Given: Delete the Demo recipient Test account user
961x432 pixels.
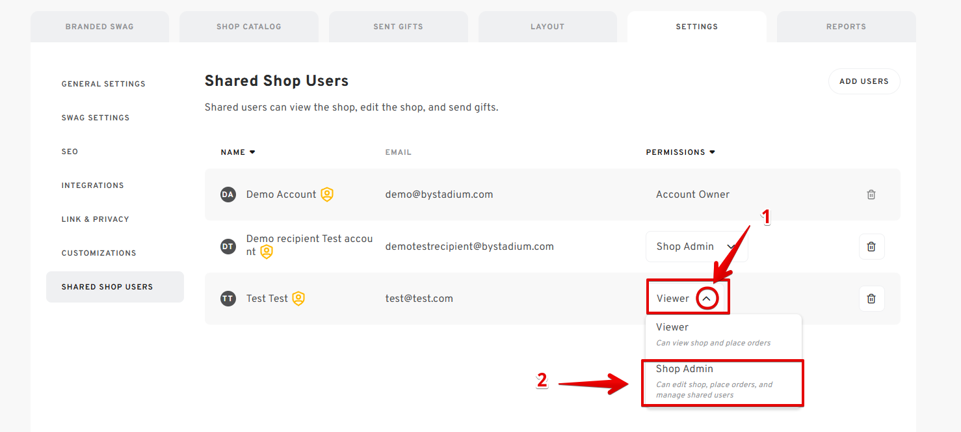Looking at the screenshot, I should click(871, 247).
